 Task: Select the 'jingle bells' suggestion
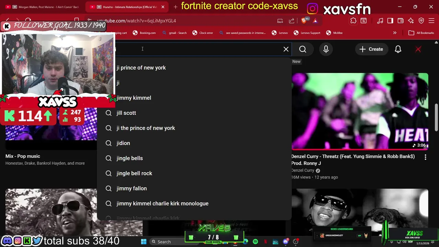click(x=194, y=158)
